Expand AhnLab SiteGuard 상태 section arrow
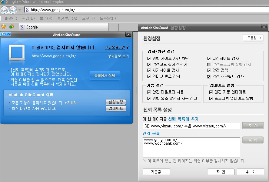 coord(7,95)
